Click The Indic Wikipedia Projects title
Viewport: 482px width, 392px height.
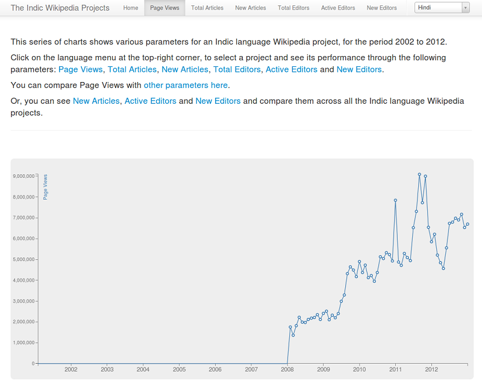click(60, 8)
